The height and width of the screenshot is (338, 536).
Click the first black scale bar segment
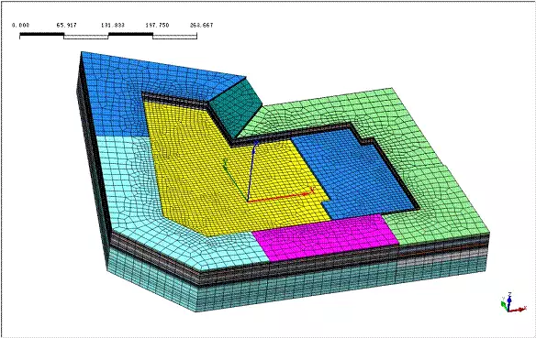(41, 34)
